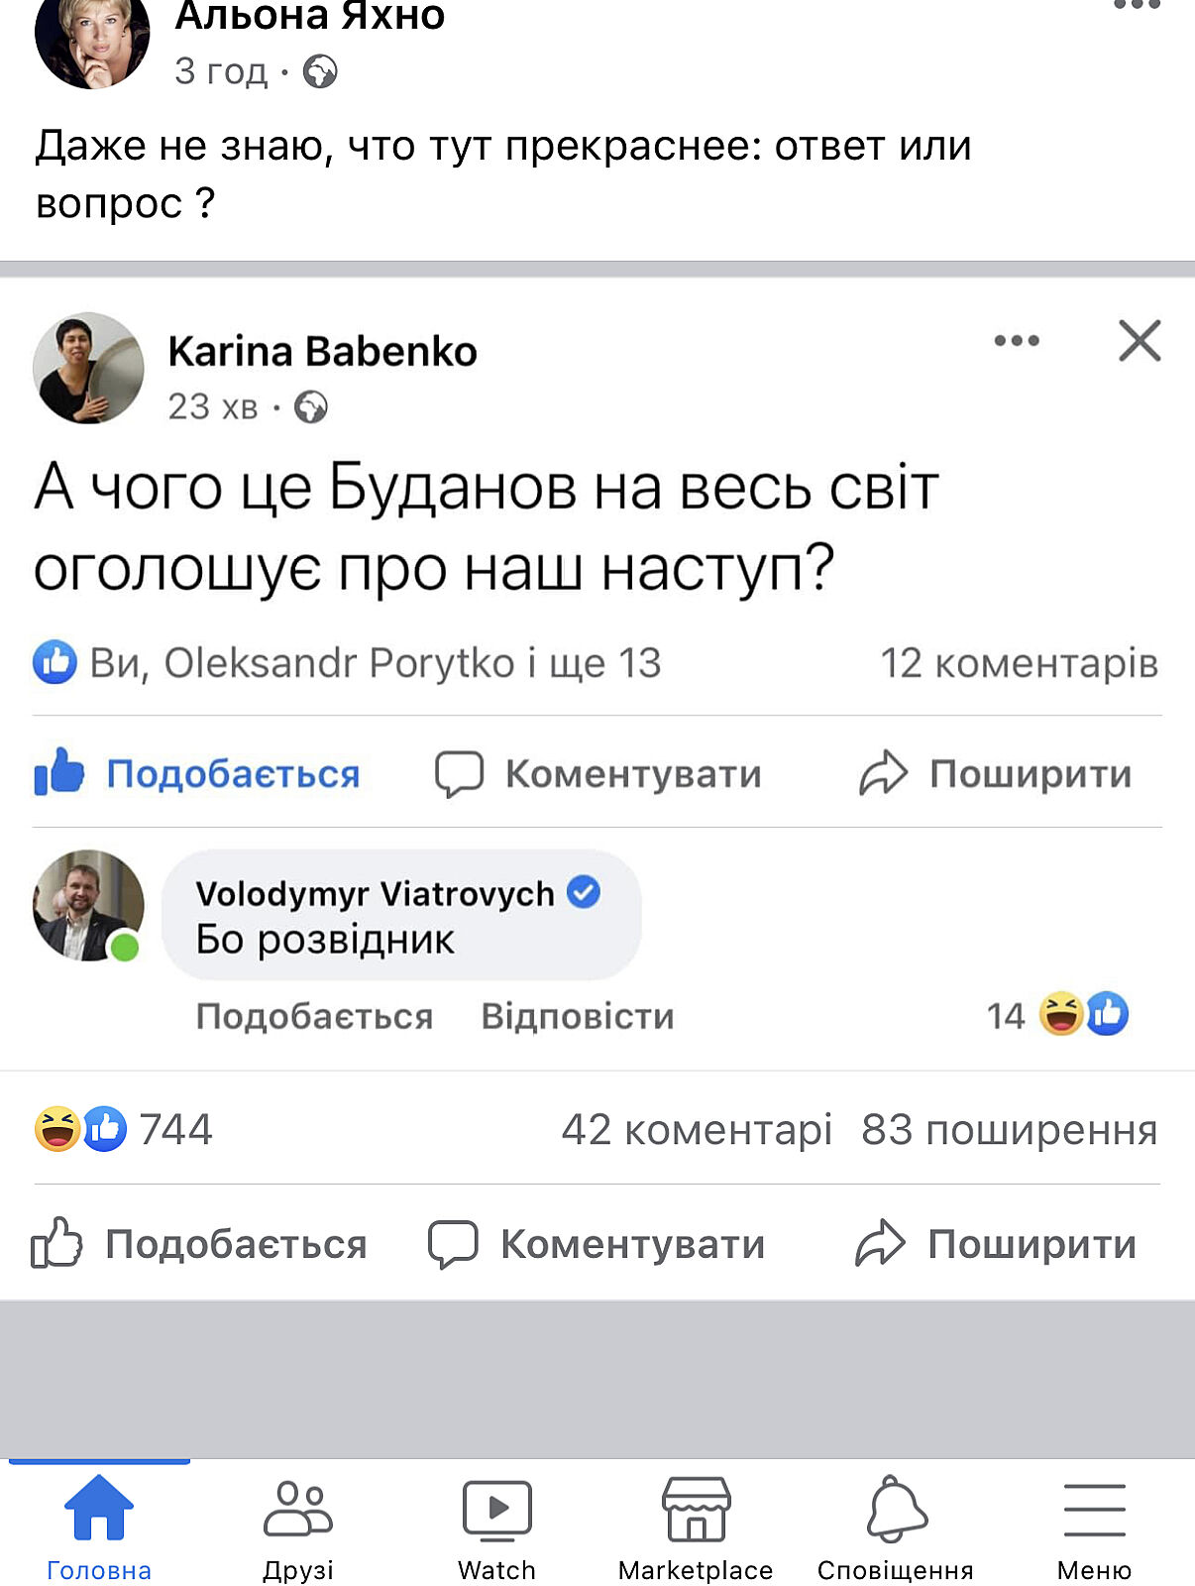
Task: Open Watch video tab
Action: [x=496, y=1527]
